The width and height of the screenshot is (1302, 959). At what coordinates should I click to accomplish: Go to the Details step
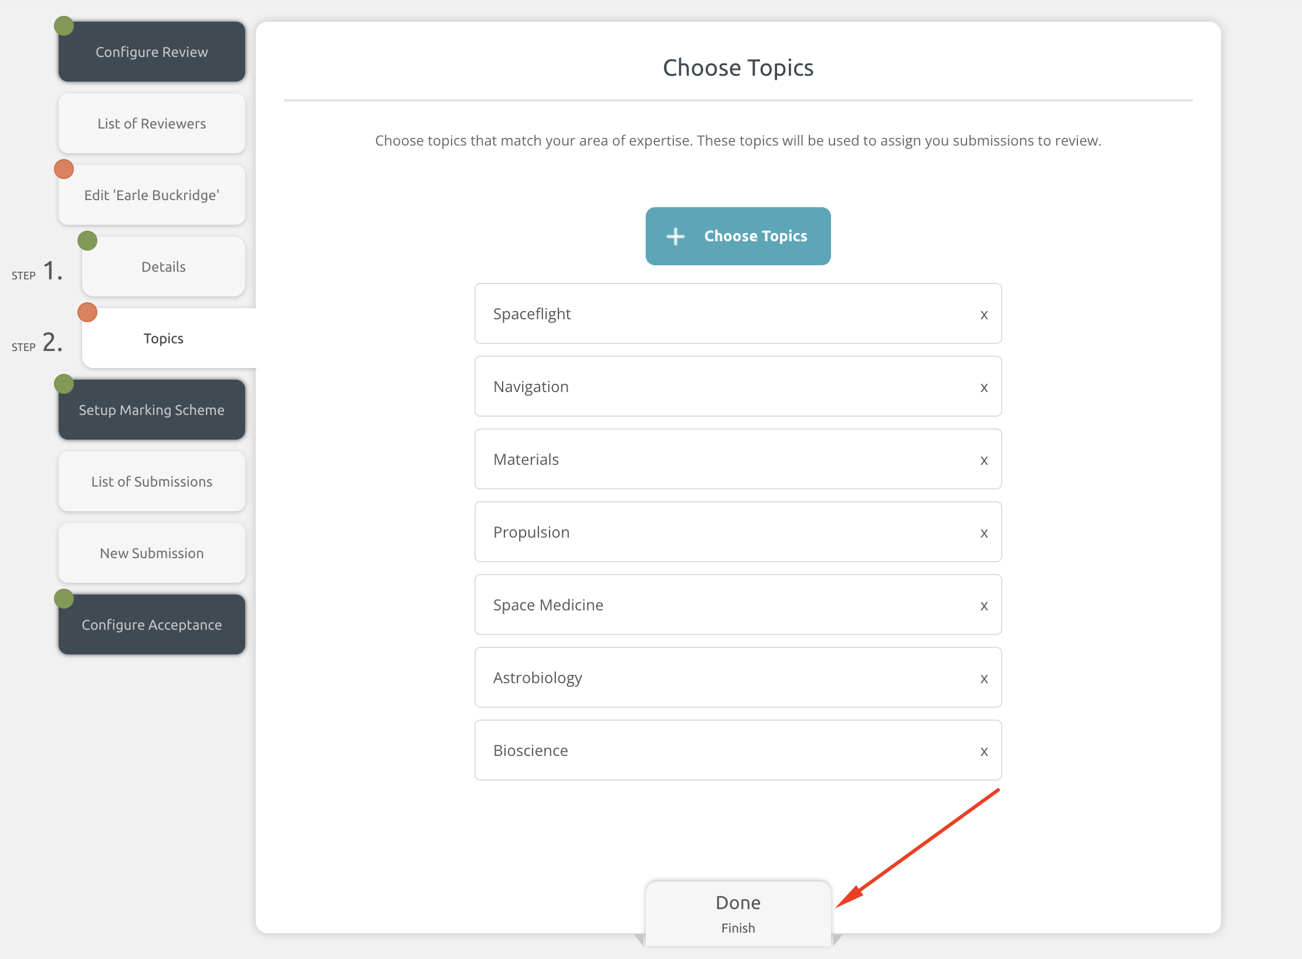pos(164,266)
